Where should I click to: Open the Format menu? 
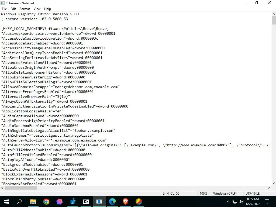25,9
